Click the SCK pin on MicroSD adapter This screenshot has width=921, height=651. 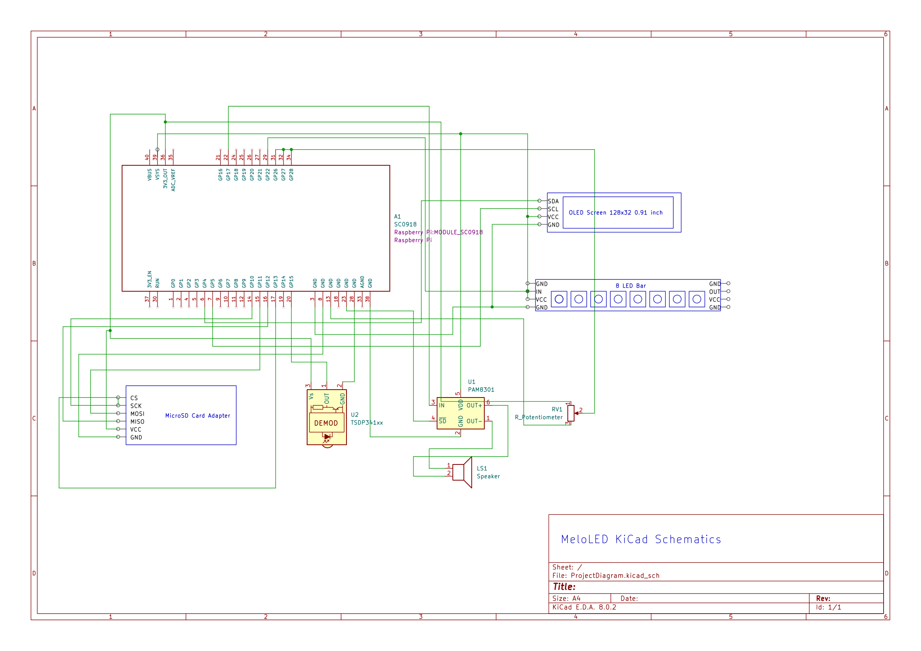(136, 406)
